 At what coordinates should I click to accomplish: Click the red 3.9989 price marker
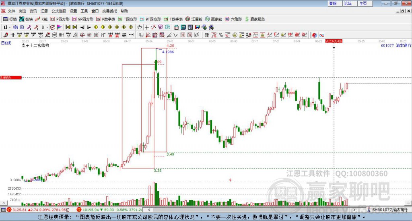(x=11, y=77)
